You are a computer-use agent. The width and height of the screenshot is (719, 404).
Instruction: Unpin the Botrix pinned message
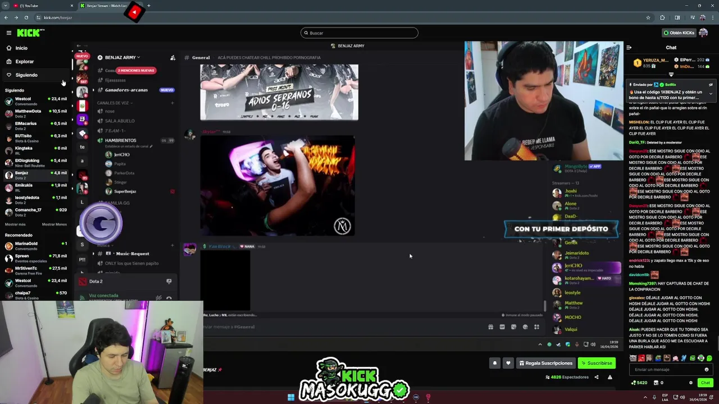pos(711,85)
